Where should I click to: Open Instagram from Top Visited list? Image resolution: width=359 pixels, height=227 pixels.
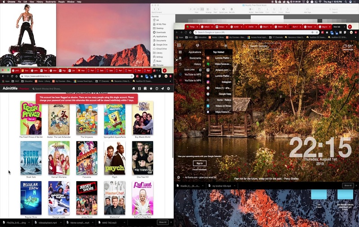click(219, 82)
